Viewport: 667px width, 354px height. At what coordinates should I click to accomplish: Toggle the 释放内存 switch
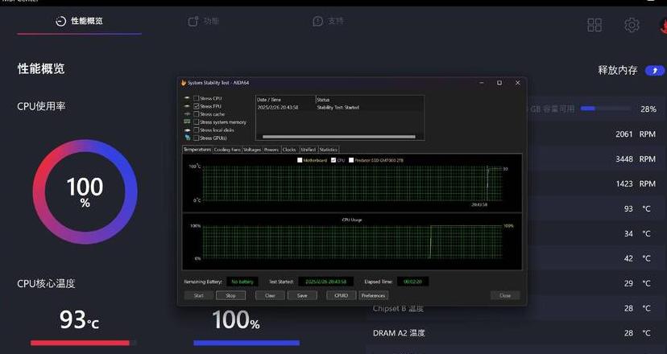coord(655,70)
